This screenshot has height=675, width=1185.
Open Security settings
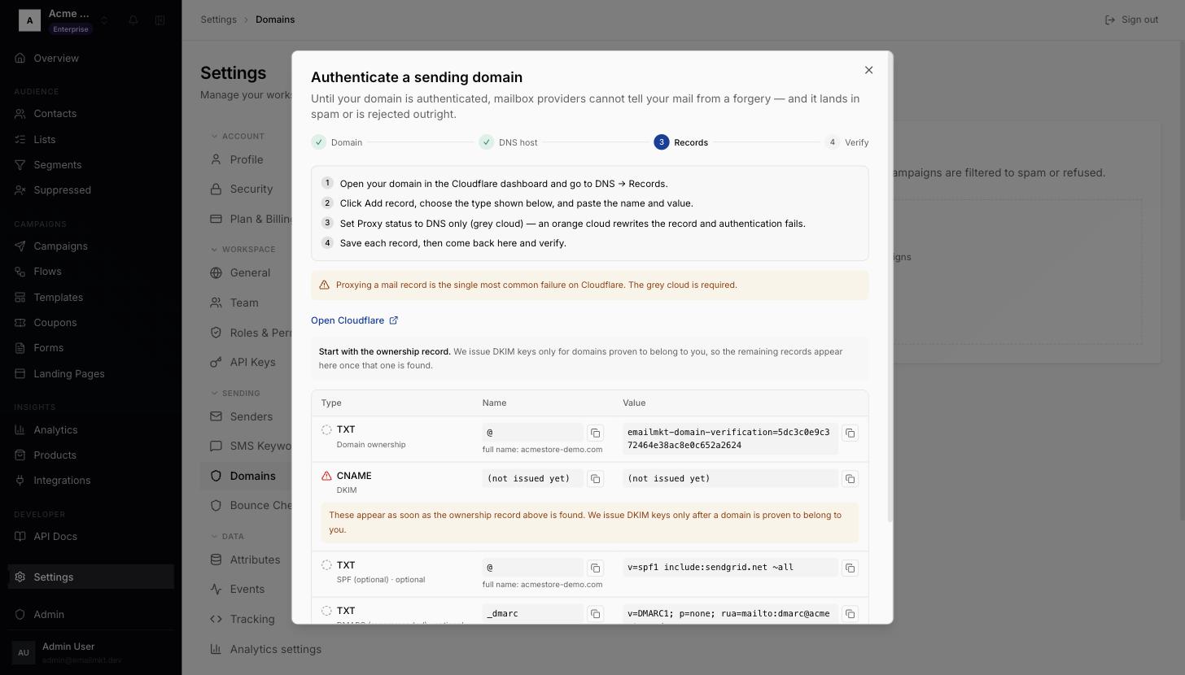tap(247, 189)
